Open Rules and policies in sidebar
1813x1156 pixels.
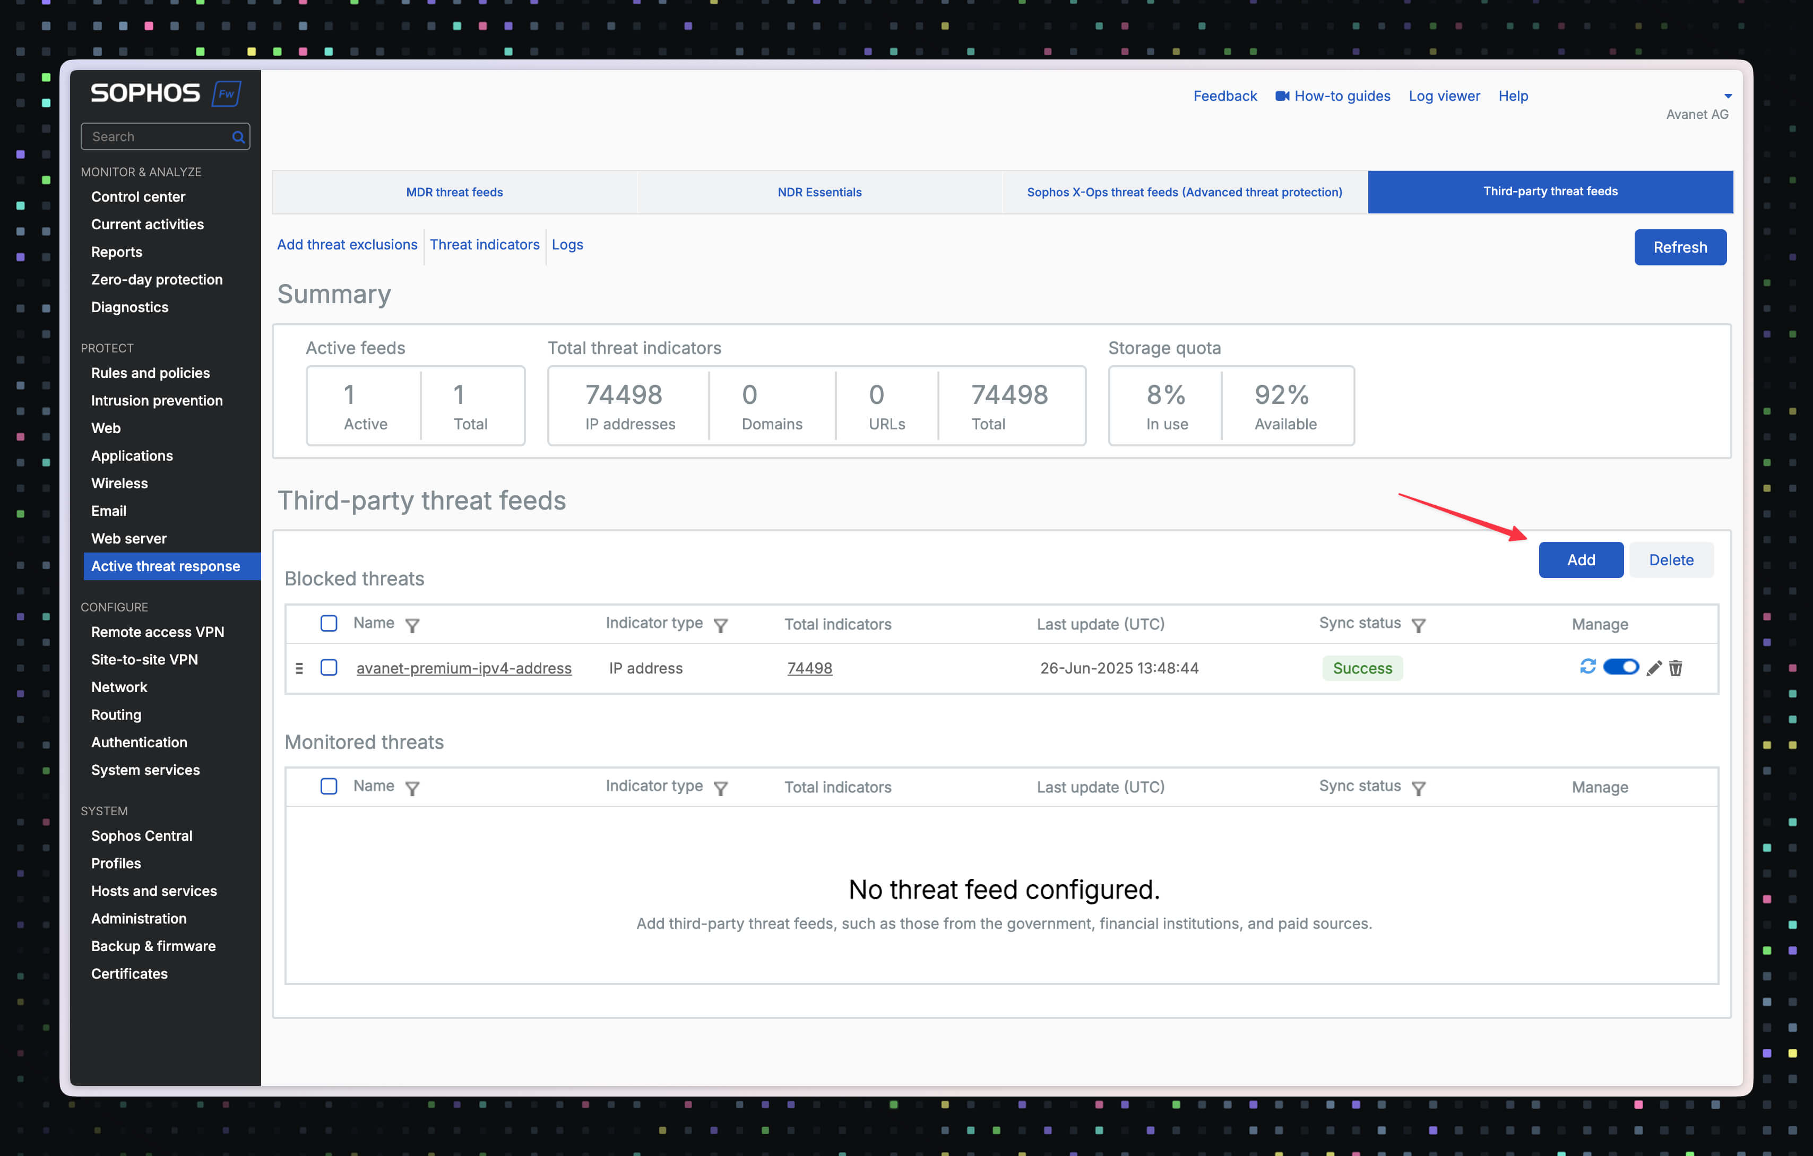point(151,373)
